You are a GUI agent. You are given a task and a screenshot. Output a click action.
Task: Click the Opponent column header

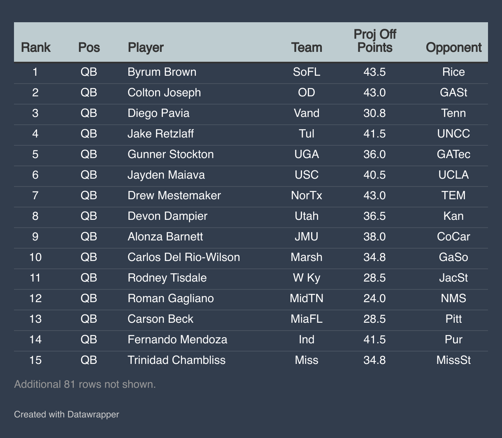[453, 47]
